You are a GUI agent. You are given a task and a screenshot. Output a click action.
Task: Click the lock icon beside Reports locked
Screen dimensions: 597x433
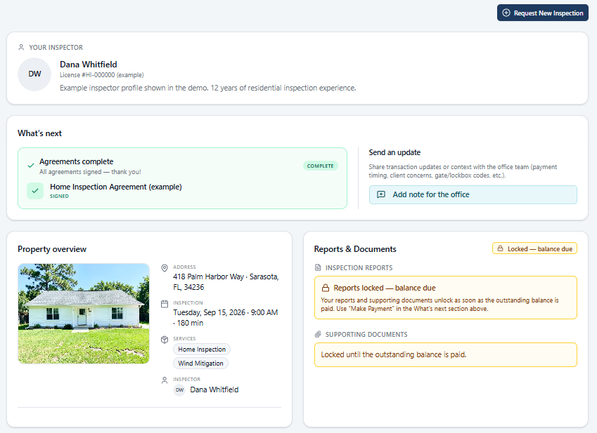(x=326, y=288)
